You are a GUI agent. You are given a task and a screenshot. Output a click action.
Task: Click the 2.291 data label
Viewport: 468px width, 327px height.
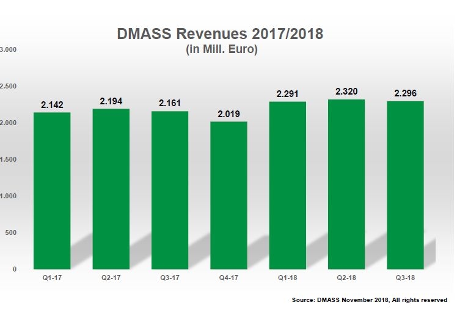click(287, 94)
